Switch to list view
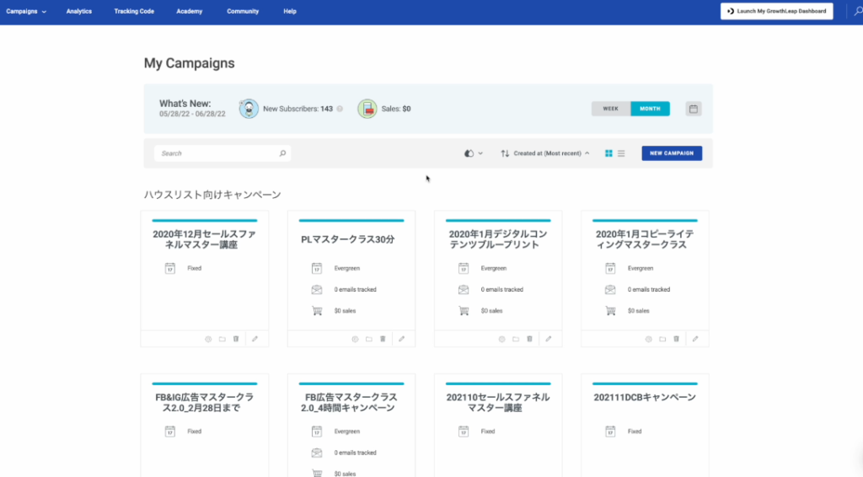Screen dimensions: 863x477 (x=621, y=153)
